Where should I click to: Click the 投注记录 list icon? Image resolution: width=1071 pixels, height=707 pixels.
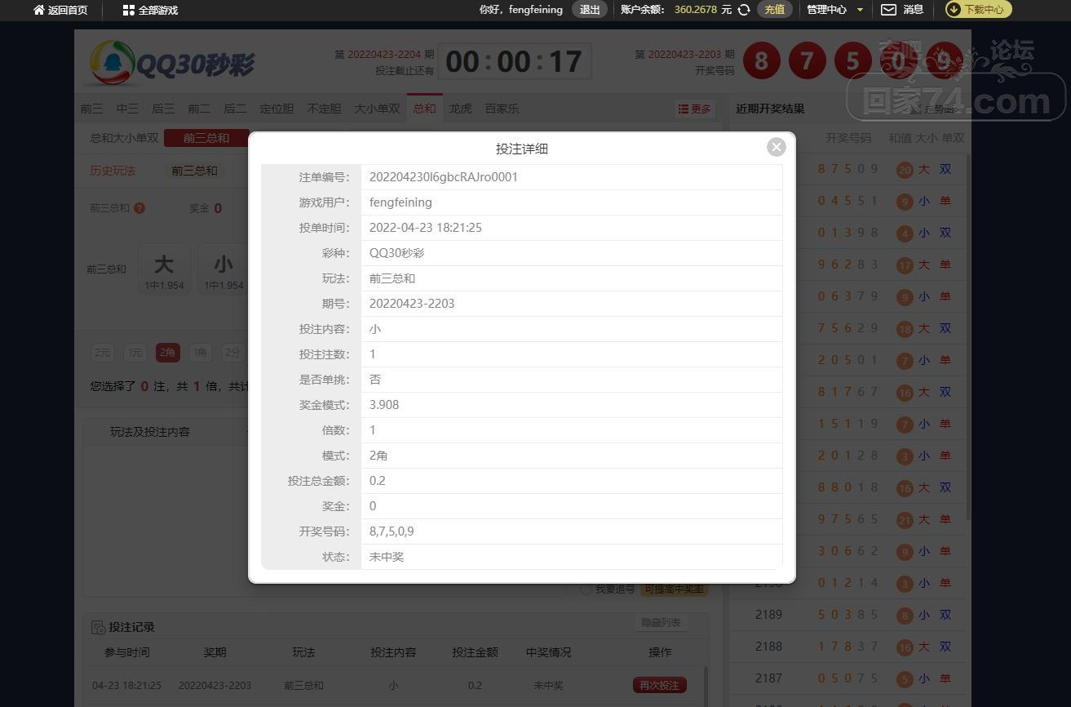point(97,627)
